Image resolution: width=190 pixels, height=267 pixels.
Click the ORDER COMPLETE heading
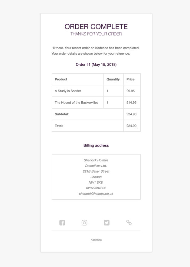coord(96,27)
